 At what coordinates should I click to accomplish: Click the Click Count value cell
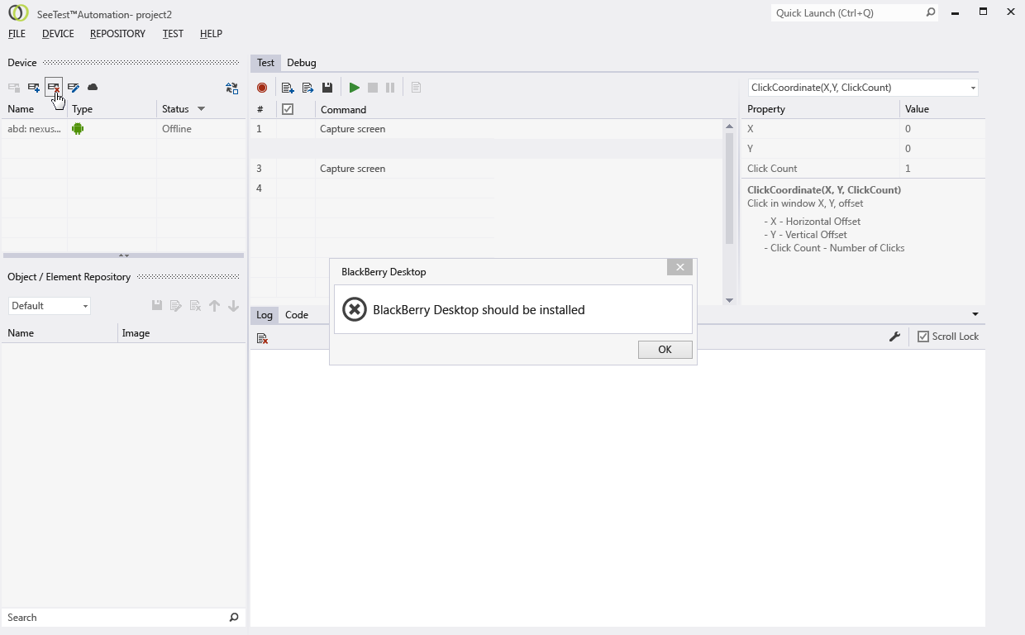pos(942,169)
